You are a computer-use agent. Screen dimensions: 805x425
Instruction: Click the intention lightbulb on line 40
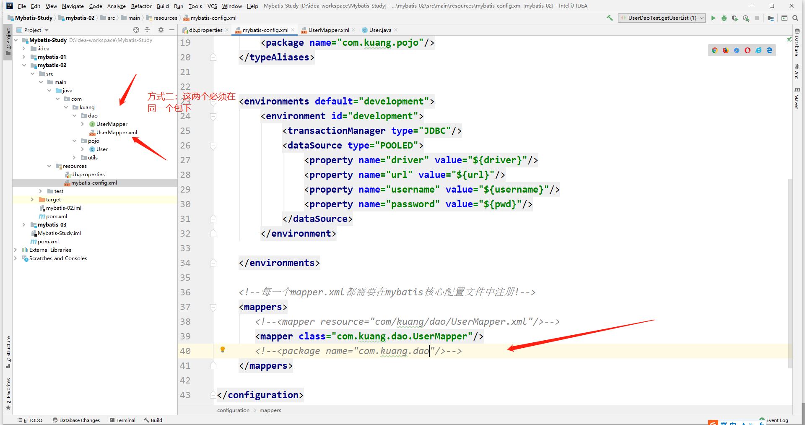(x=223, y=349)
